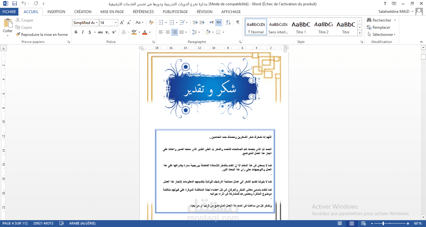Decrease paragraph indent

point(195,22)
